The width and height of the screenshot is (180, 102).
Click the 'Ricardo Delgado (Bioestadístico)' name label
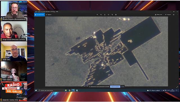(x=14, y=19)
